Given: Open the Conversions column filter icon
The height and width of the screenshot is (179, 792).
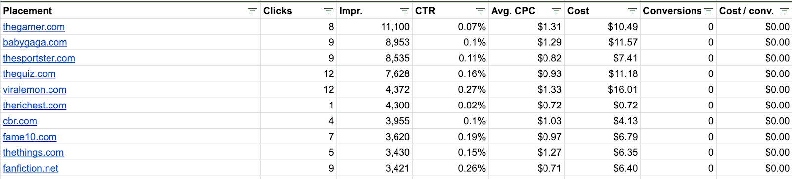Looking at the screenshot, I should click(x=708, y=11).
